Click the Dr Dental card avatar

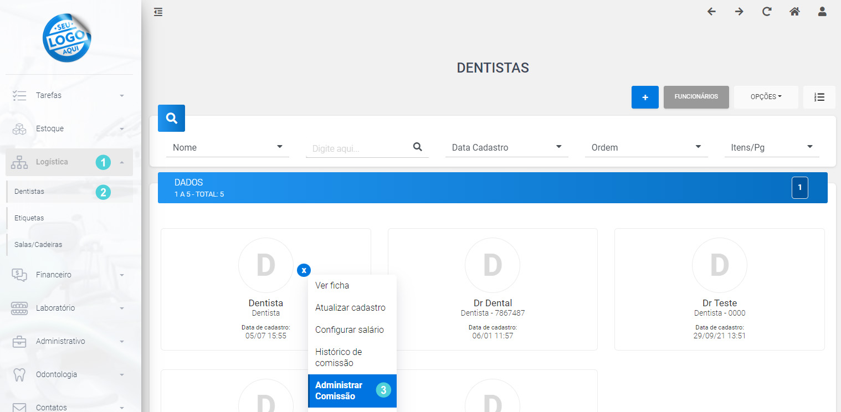tap(493, 265)
